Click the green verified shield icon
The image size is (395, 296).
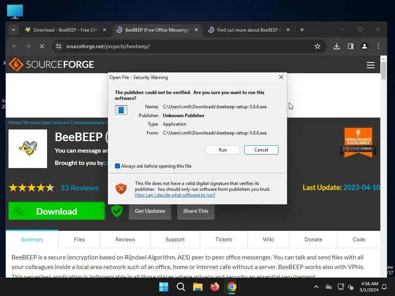tap(117, 211)
